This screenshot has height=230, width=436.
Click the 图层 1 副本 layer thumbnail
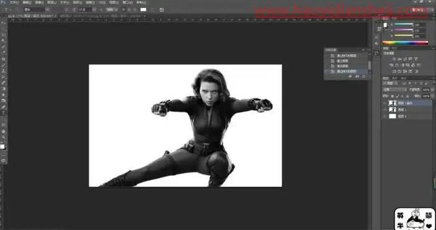(x=392, y=103)
